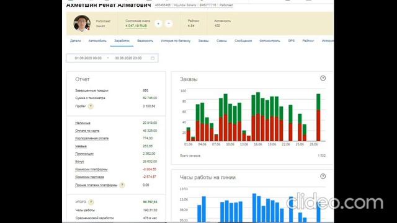Click the driver's profile photo
This screenshot has width=397, height=223.
[82, 24]
